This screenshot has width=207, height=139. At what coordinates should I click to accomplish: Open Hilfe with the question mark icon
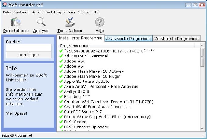click(x=100, y=22)
